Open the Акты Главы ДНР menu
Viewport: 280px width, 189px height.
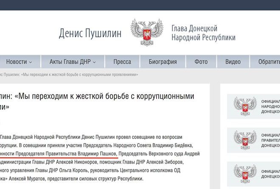(x=73, y=62)
